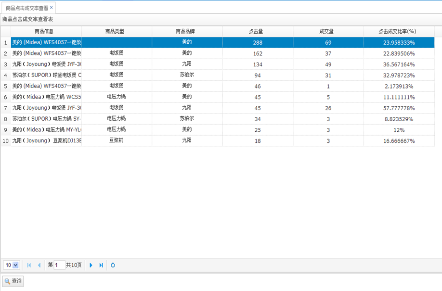Click the click count 94 cell

pyautogui.click(x=258, y=75)
